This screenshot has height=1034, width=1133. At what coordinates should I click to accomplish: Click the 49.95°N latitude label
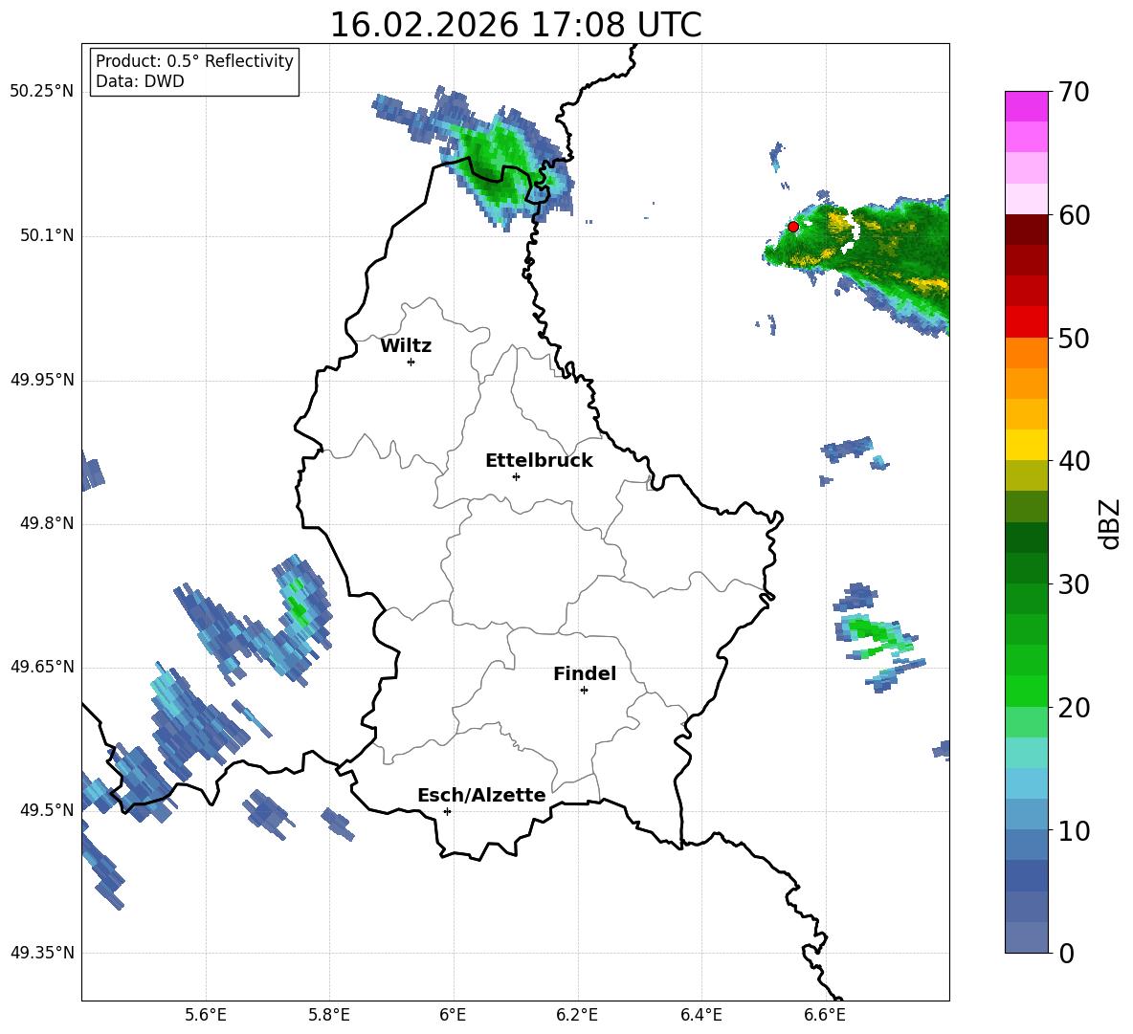(x=42, y=380)
